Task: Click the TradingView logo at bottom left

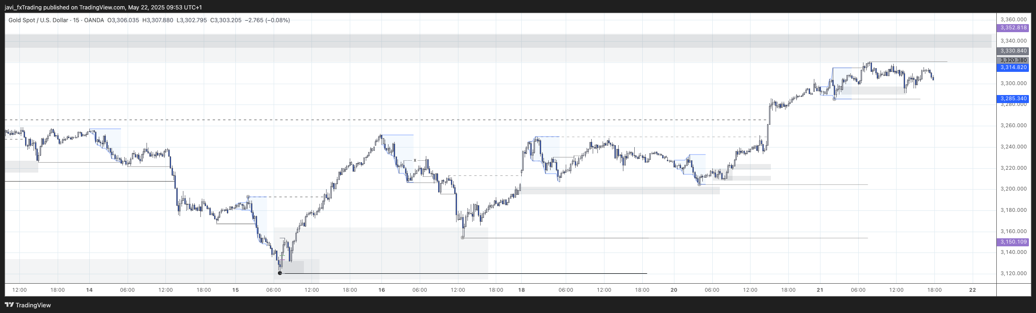Action: 28,305
